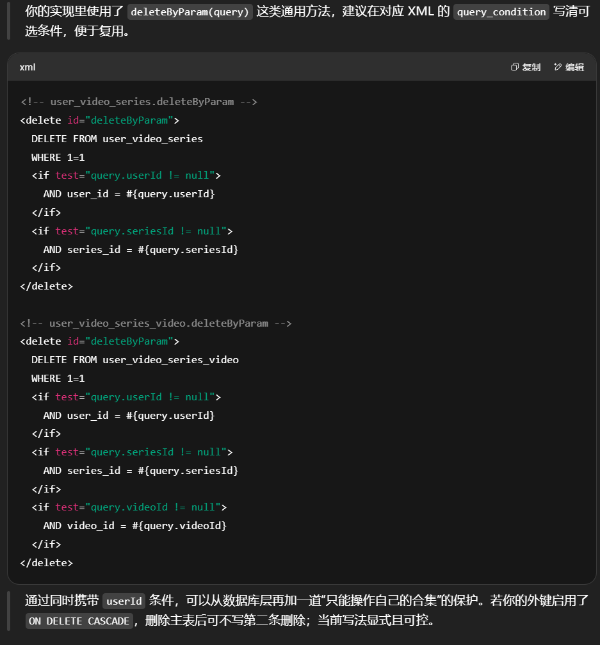Click the xml language label
Viewport: 600px width, 645px height.
pos(27,67)
